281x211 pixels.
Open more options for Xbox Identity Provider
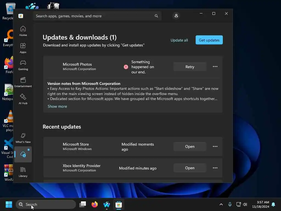tap(215, 168)
